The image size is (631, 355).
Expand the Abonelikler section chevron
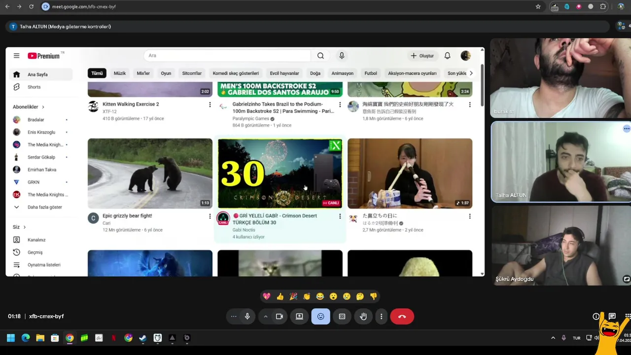[x=43, y=107]
